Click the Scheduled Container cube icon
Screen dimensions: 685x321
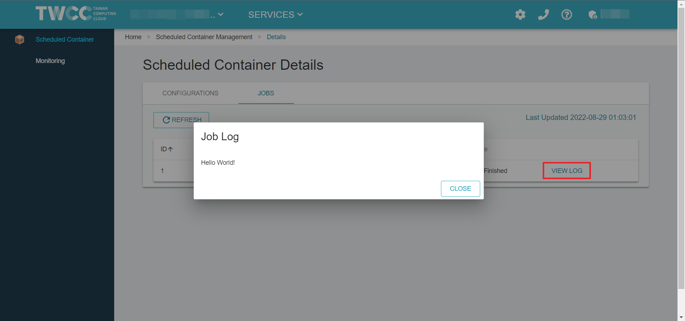click(20, 40)
